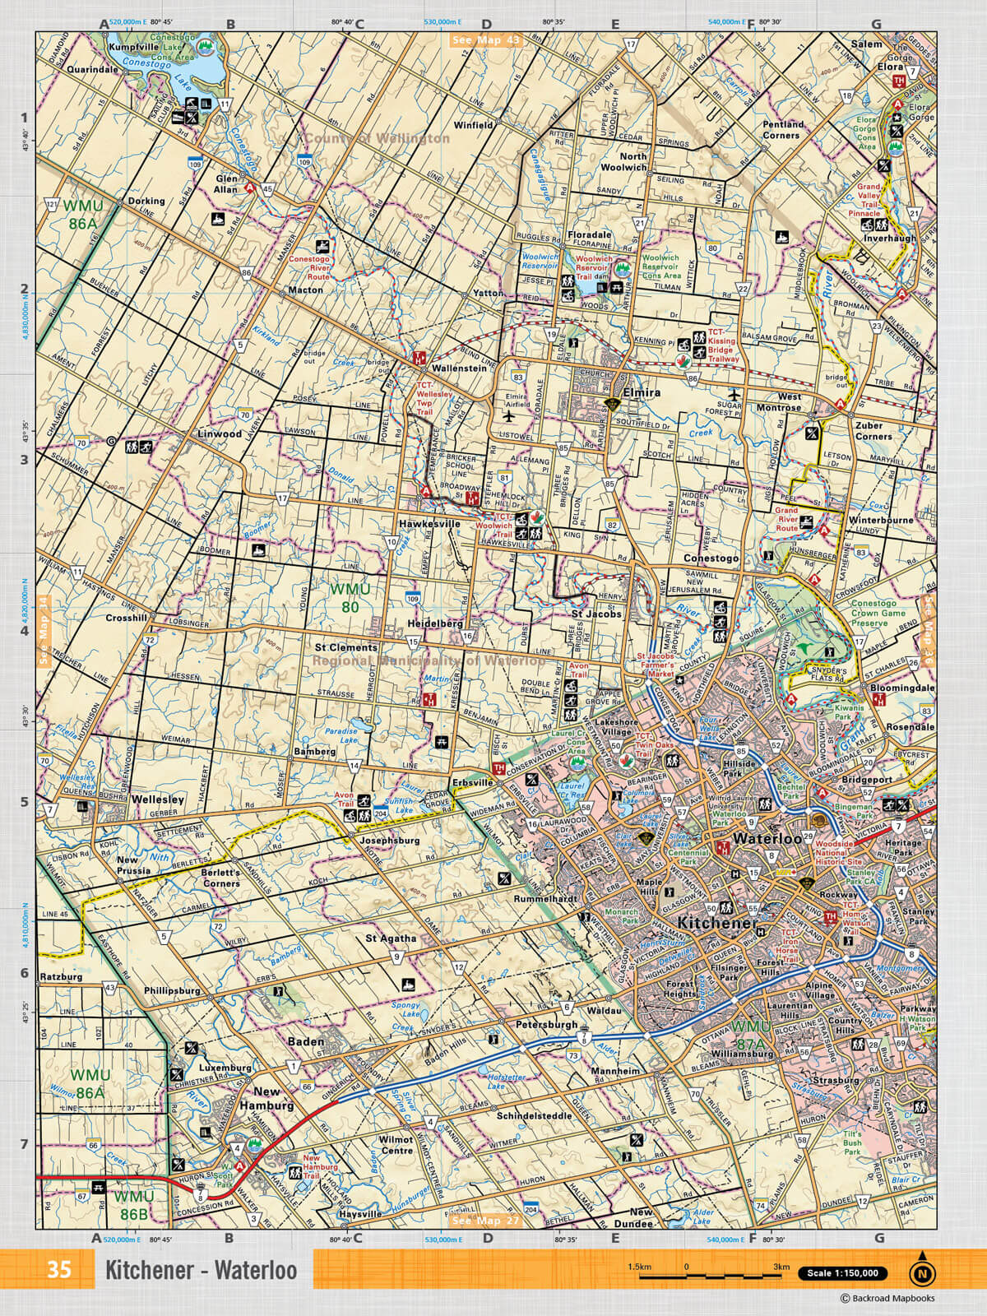Click the snowmobile icon below Glen Allan
987x1316 pixels.
(216, 220)
